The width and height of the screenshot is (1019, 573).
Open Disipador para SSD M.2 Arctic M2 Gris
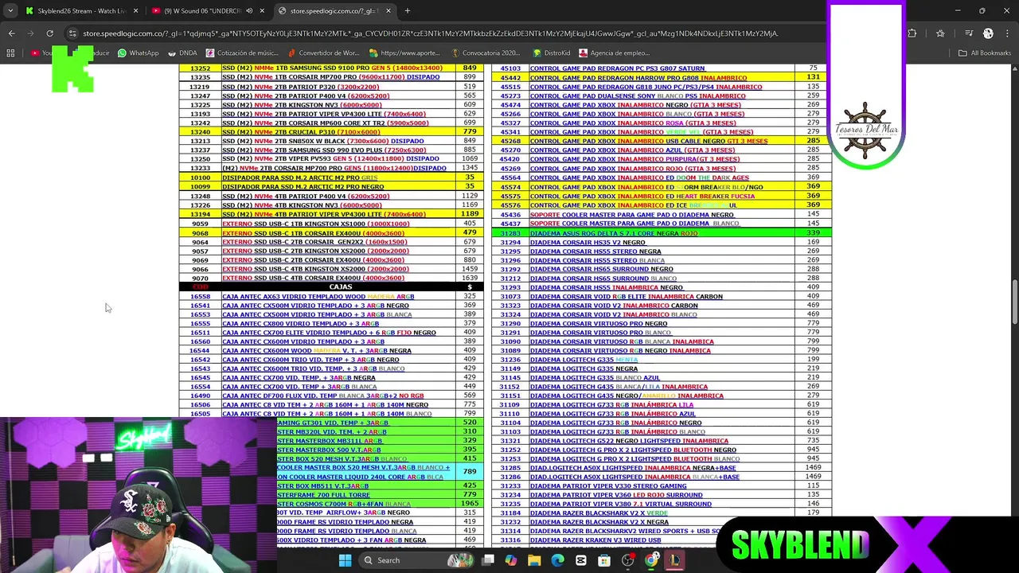pos(300,177)
